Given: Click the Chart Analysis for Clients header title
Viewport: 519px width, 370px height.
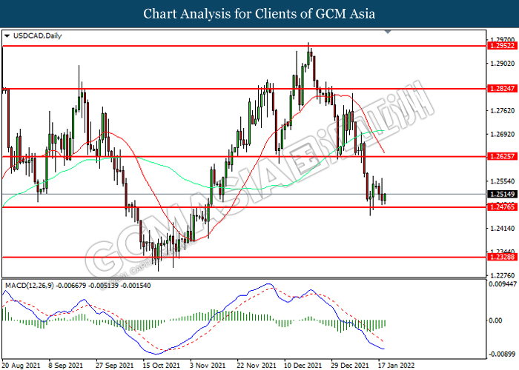Looking at the screenshot, I should tap(259, 13).
